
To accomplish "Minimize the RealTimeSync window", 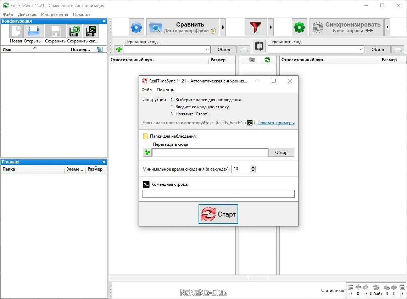I will (258, 81).
